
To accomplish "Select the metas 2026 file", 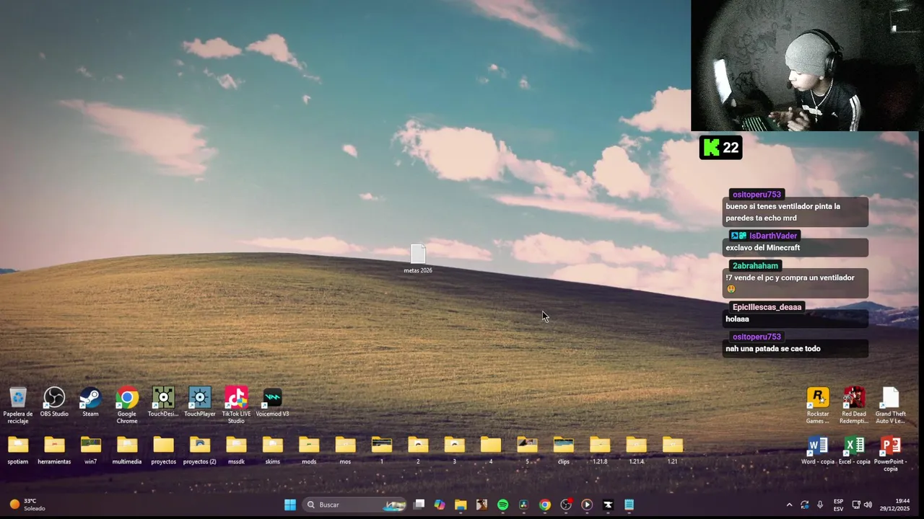I will [418, 259].
